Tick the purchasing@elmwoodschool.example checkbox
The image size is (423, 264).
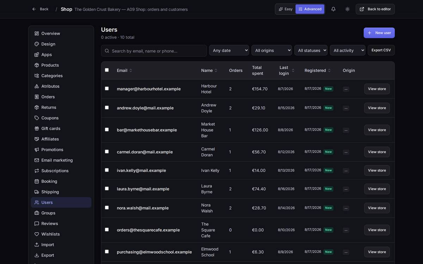coord(107,251)
